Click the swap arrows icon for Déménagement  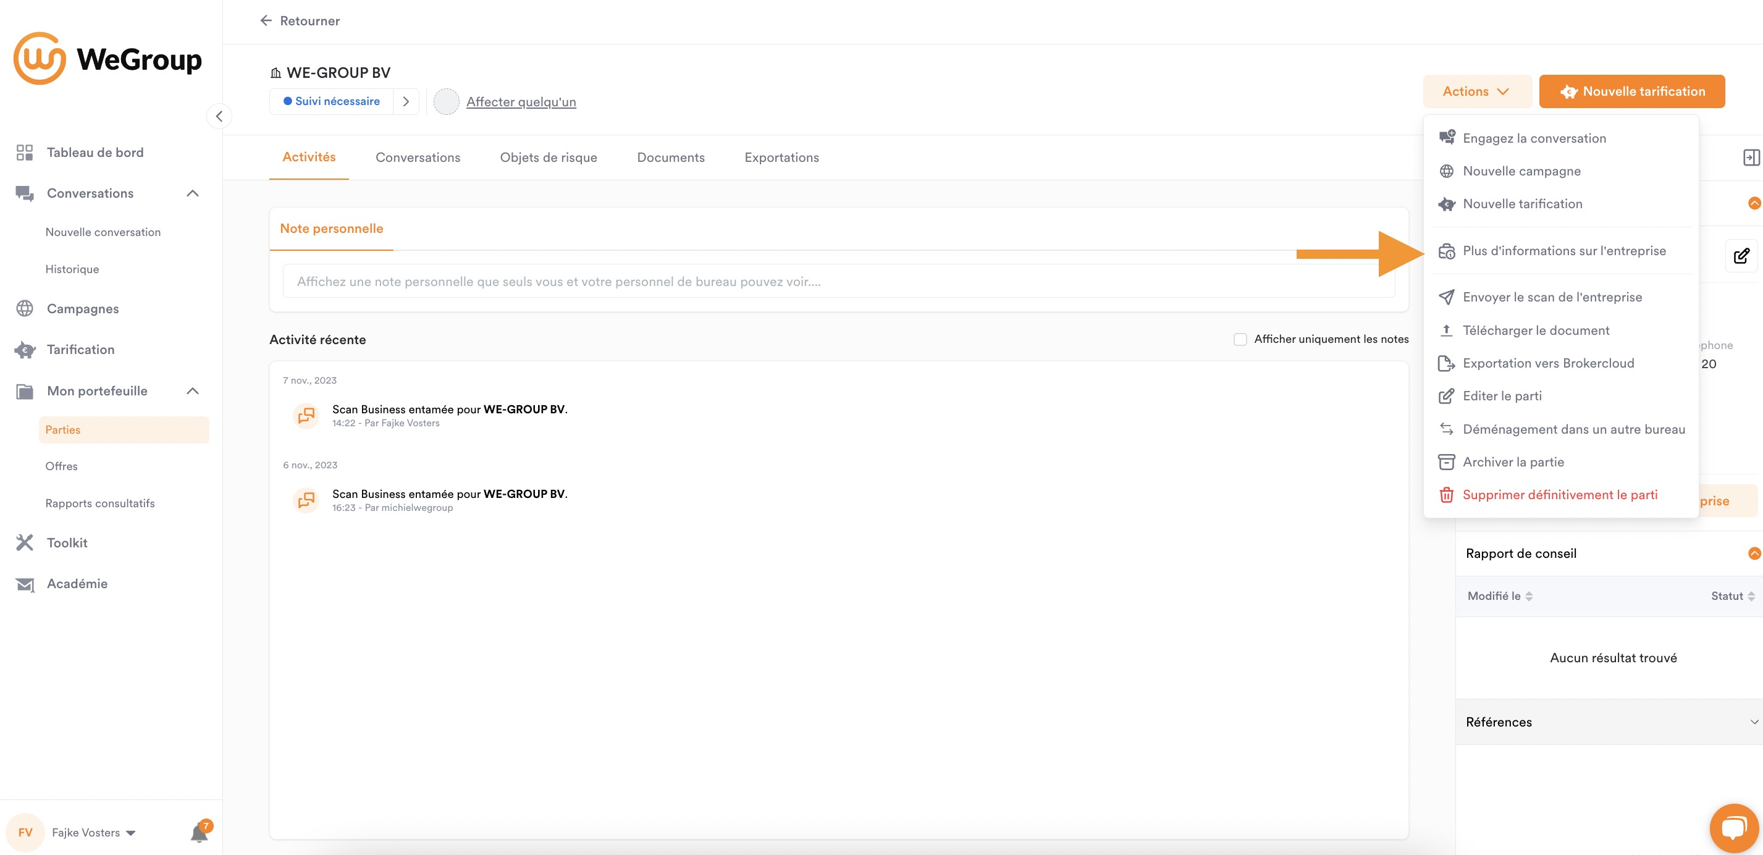pyautogui.click(x=1446, y=429)
